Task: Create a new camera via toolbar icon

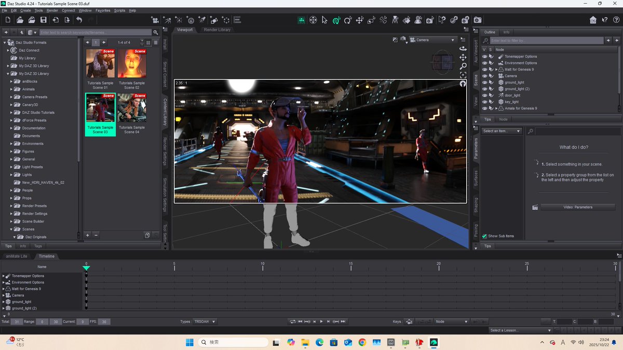Action: [x=155, y=20]
